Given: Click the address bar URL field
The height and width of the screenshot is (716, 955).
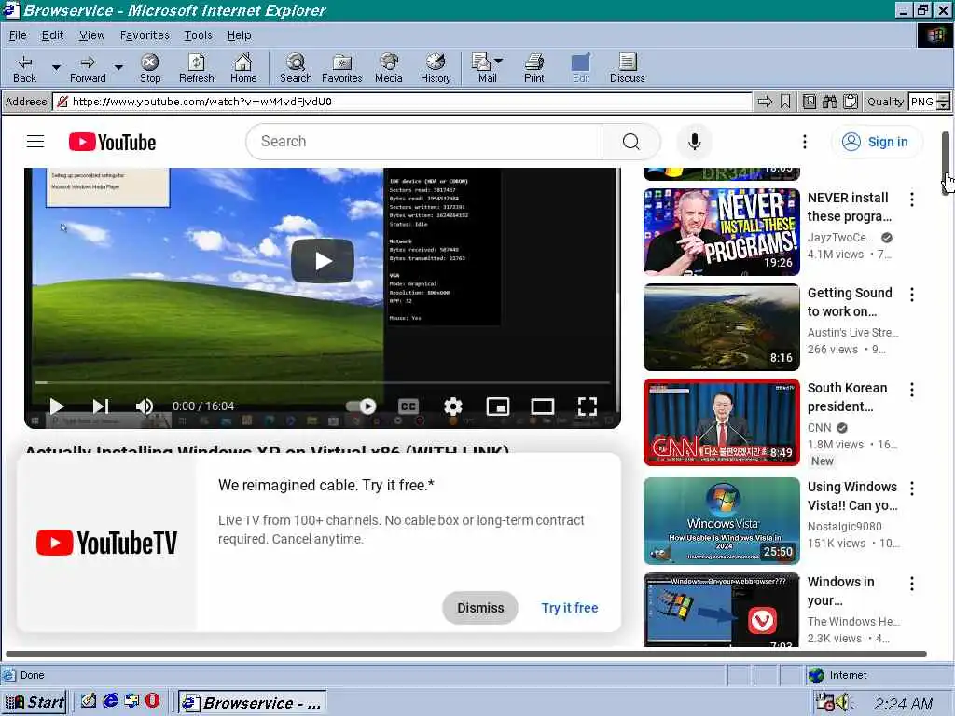Looking at the screenshot, I should click(x=402, y=102).
